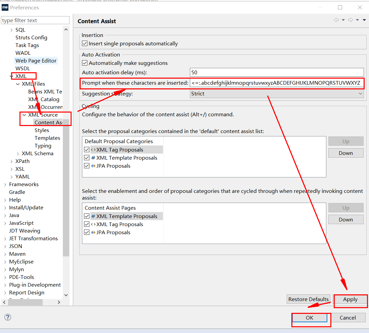
Task: Click the help question mark icon
Action: 8,317
